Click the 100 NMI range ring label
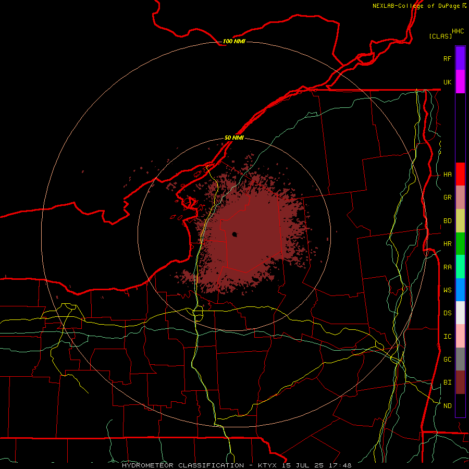 point(234,41)
